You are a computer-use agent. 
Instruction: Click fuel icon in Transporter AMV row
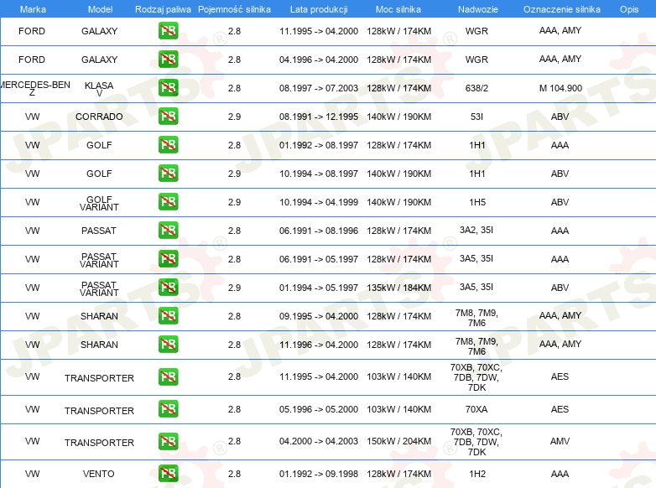[168, 441]
